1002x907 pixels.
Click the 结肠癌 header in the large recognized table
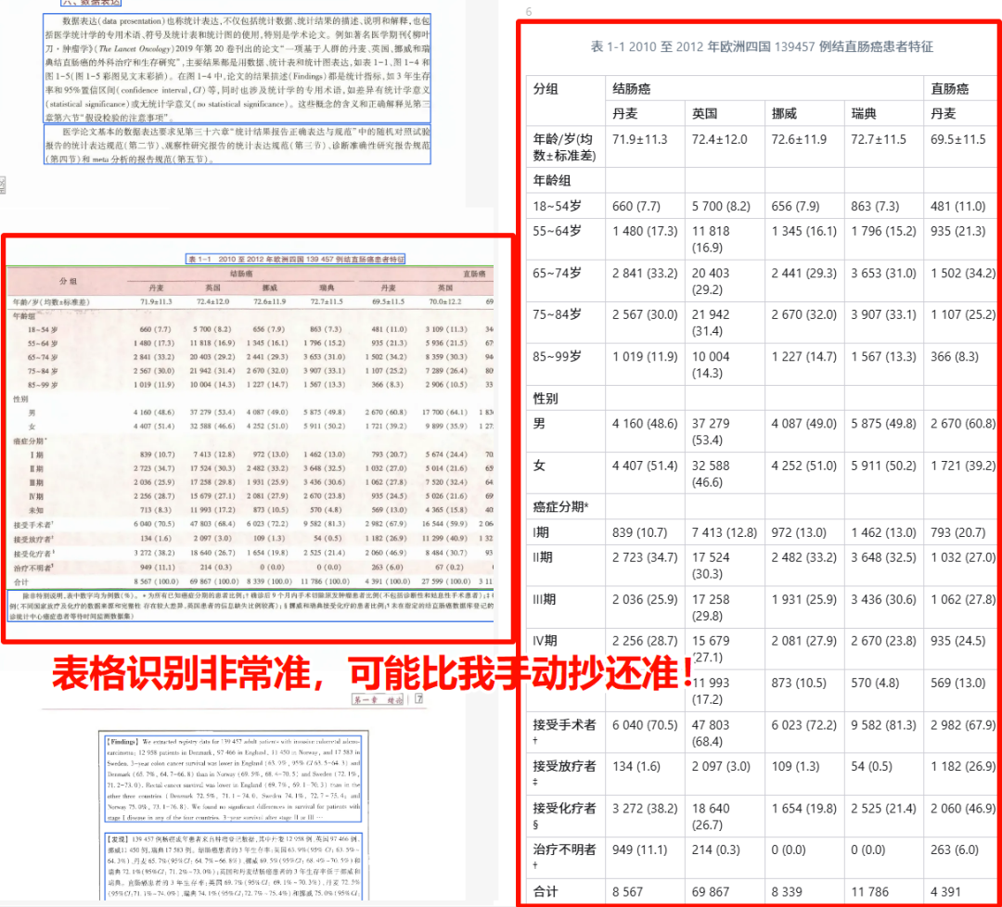click(632, 89)
